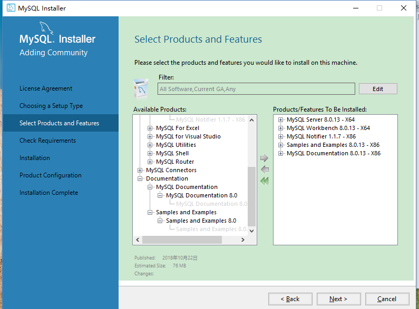Screen dimensions: 419x309
Task: Select MySQL for Visual Studio item
Action: (188, 137)
